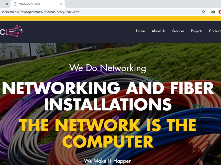Click the 'We Do Networking' subtitle
The image size is (221, 165).
(108, 68)
